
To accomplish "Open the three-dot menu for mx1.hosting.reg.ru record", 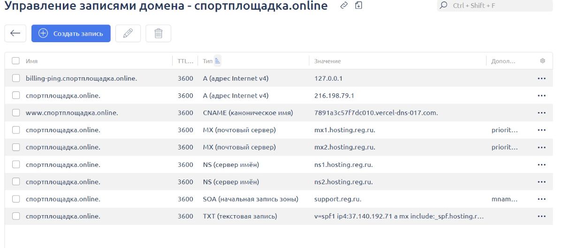I will click(542, 130).
